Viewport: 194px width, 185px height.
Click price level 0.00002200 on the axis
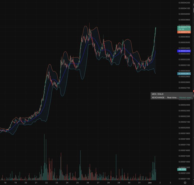point(184,116)
